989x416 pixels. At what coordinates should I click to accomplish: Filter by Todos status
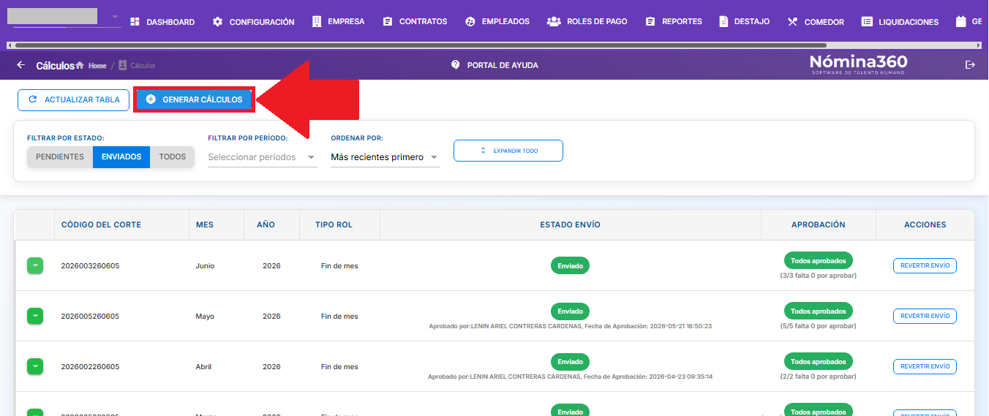pos(173,156)
